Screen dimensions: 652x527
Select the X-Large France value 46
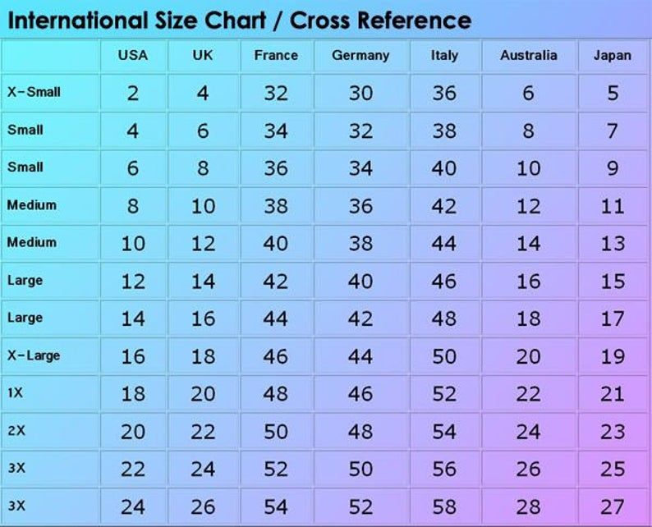(x=276, y=356)
